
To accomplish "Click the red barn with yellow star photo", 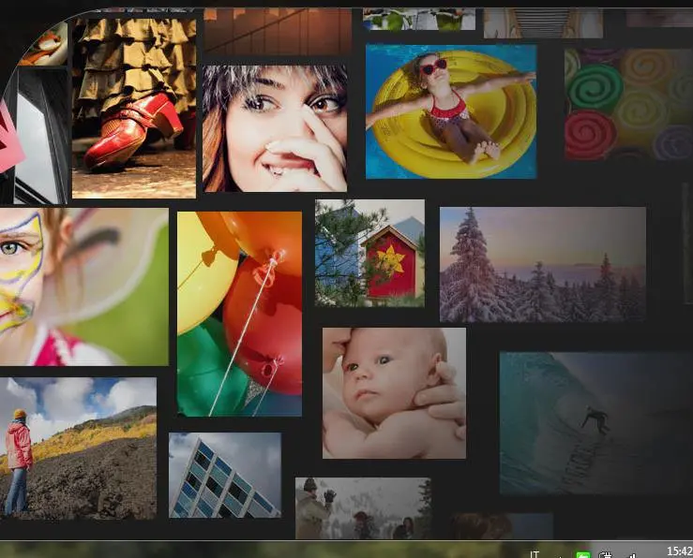I will coord(369,253).
